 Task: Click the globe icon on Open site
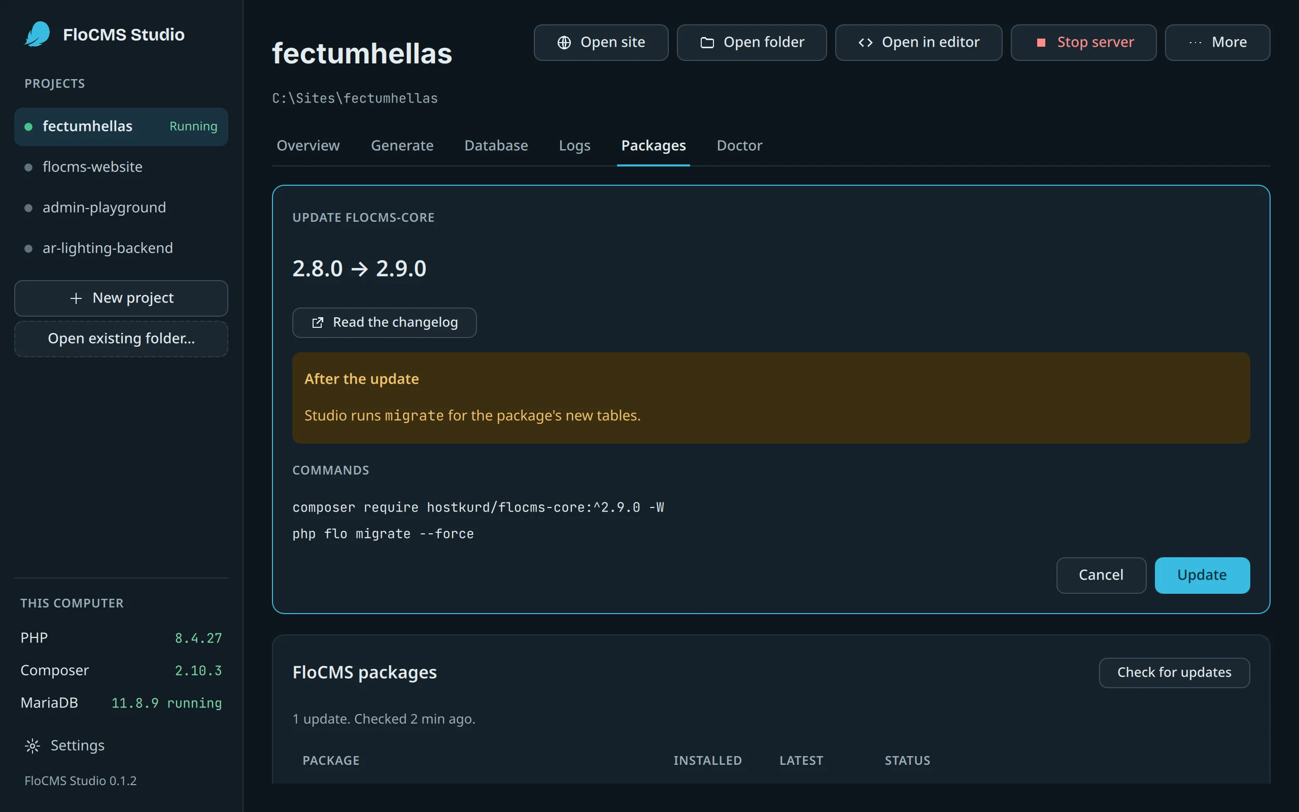(x=564, y=43)
